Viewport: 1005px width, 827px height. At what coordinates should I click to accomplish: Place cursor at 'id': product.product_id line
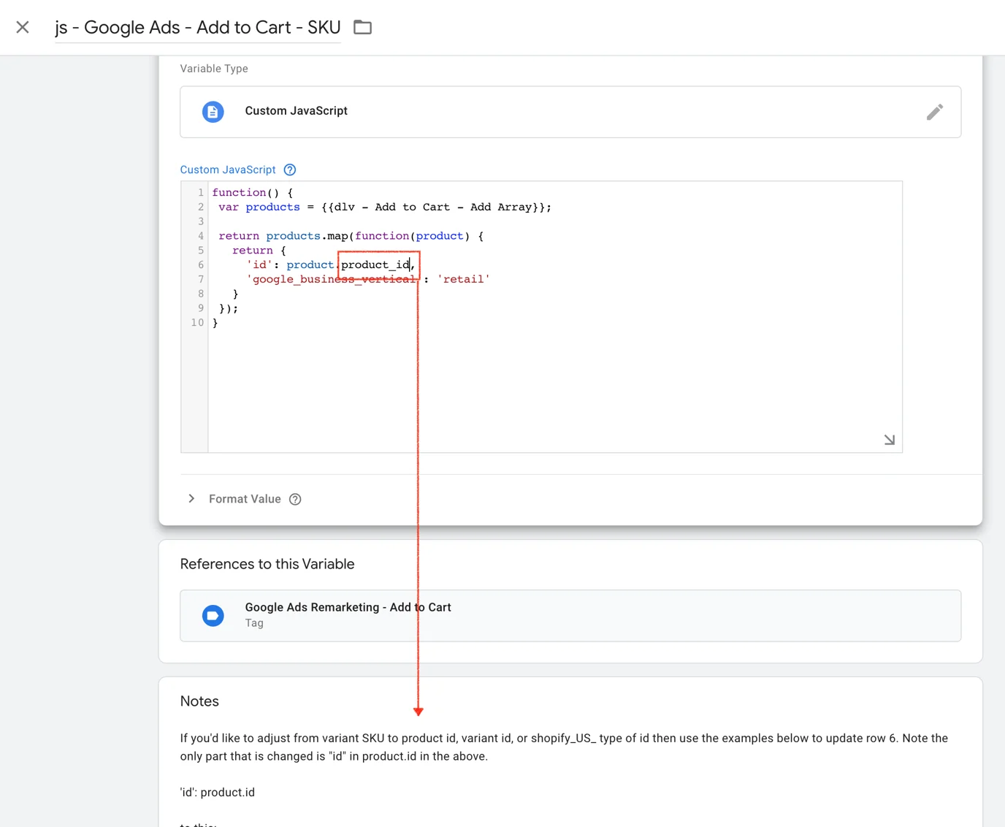331,264
